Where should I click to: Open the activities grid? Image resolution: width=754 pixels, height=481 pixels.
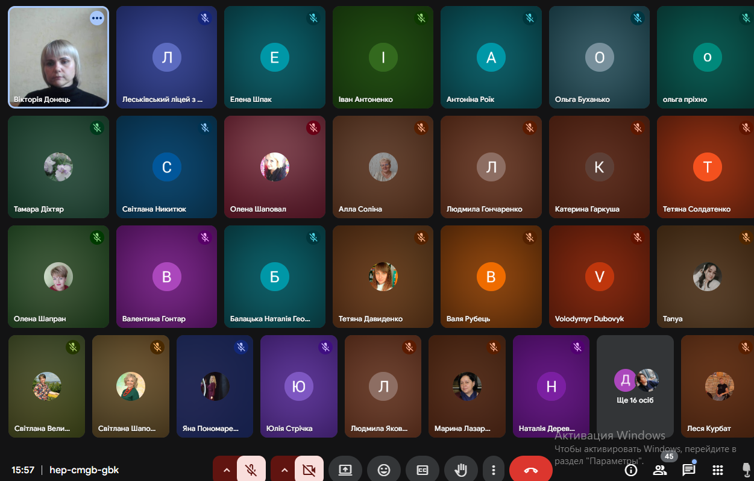point(717,470)
